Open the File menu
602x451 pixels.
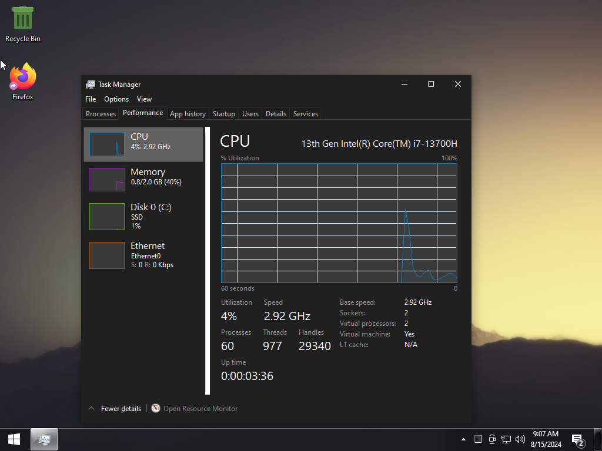(91, 99)
